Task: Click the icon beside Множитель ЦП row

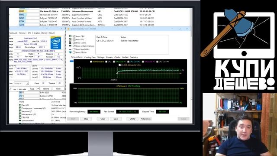Action: click(20, 114)
